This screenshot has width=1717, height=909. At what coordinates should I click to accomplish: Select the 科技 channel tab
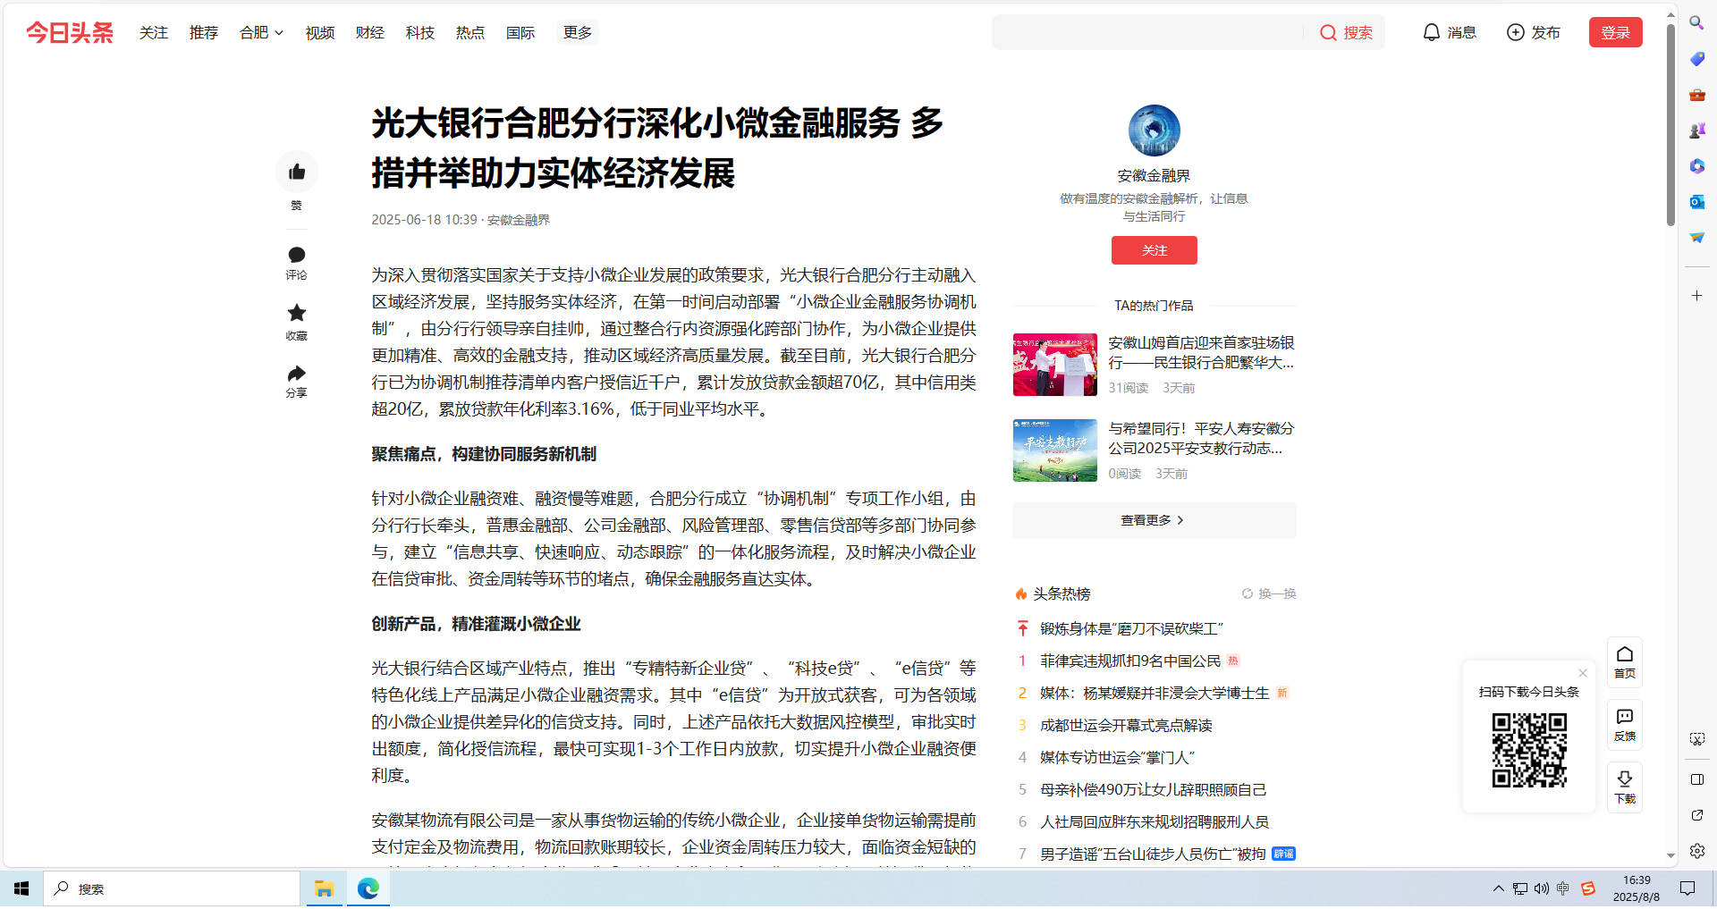(419, 32)
